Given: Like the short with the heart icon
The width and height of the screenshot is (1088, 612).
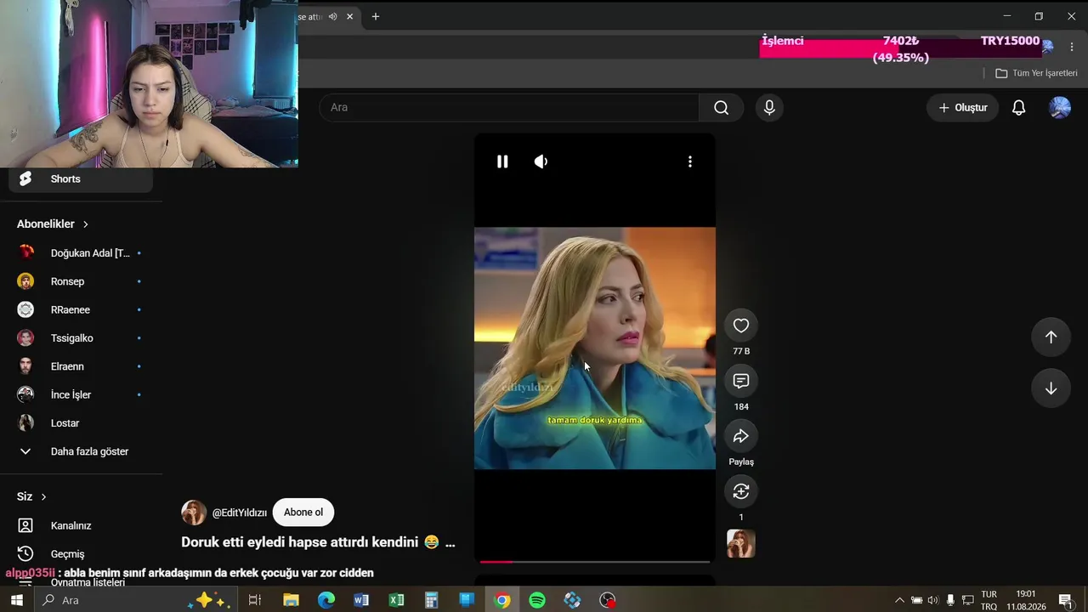Looking at the screenshot, I should point(741,326).
